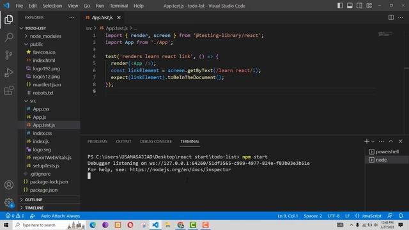Click the code minimap preview
This screenshot has height=230, width=409.
[386, 34]
